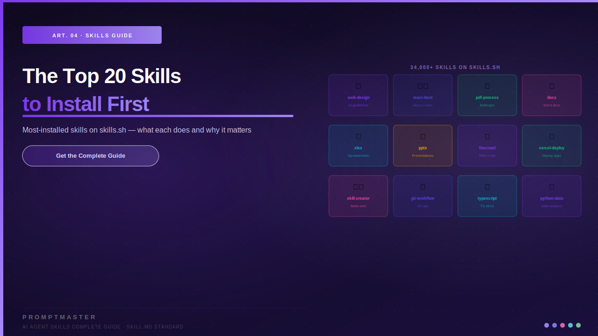Open the typescript skill card

[x=487, y=196]
